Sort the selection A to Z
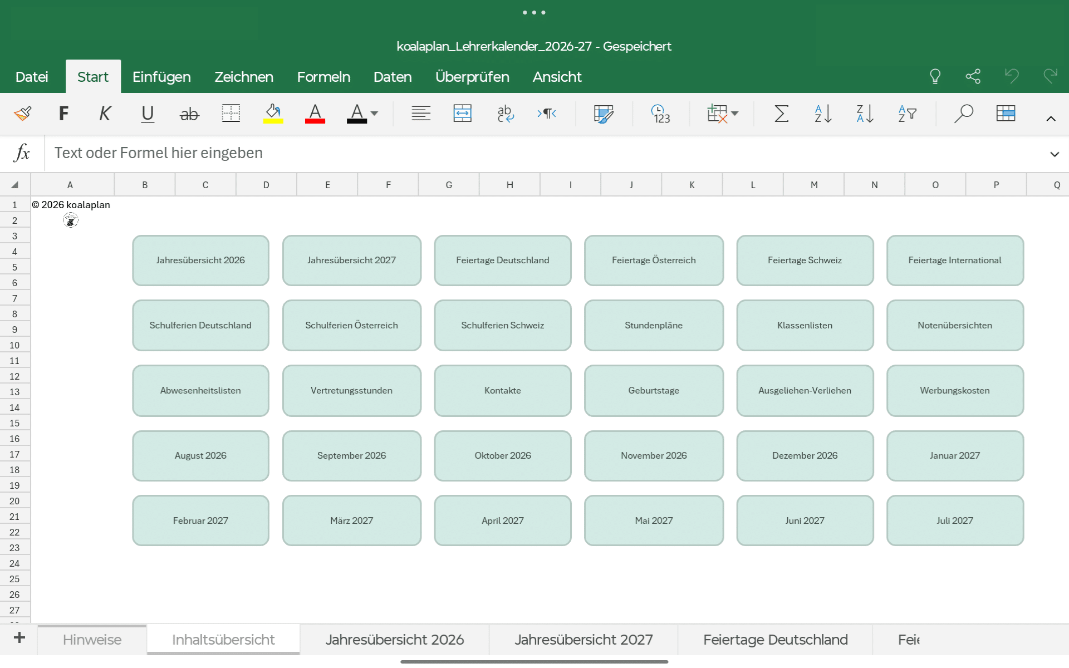 822,114
